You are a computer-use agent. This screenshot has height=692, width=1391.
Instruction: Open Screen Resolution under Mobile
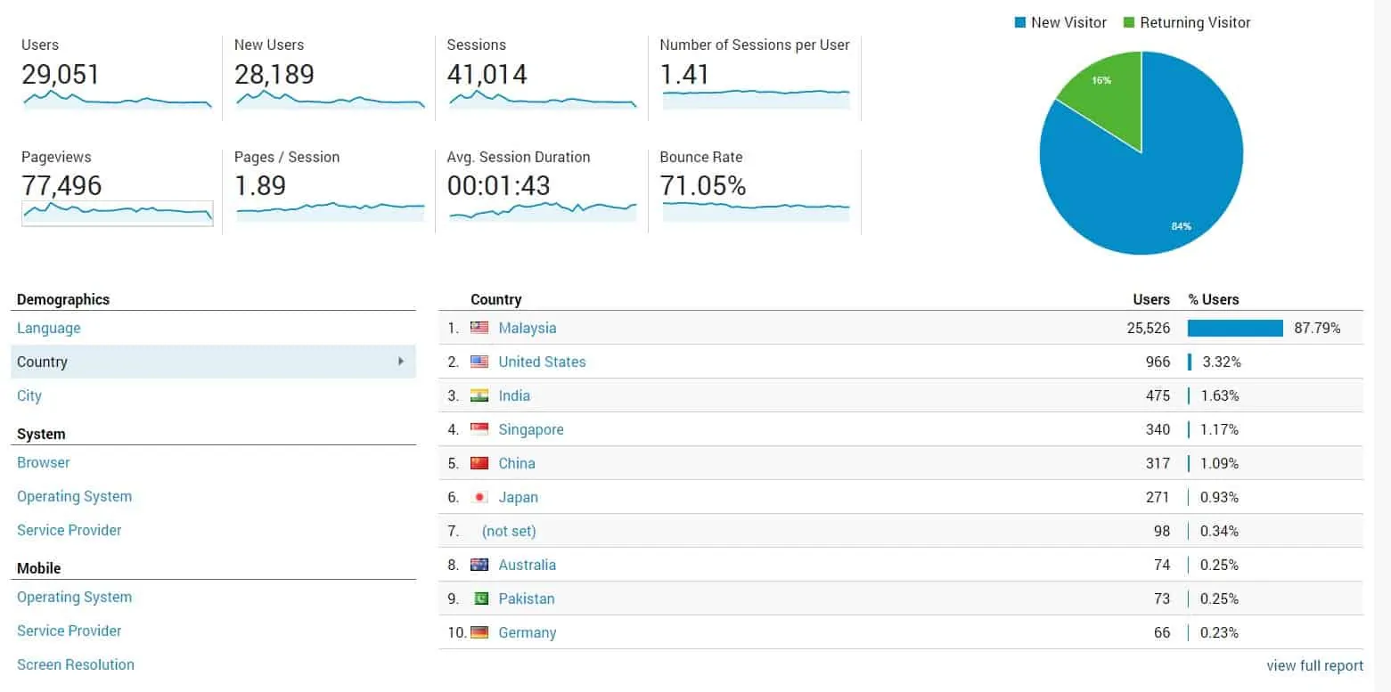click(76, 664)
